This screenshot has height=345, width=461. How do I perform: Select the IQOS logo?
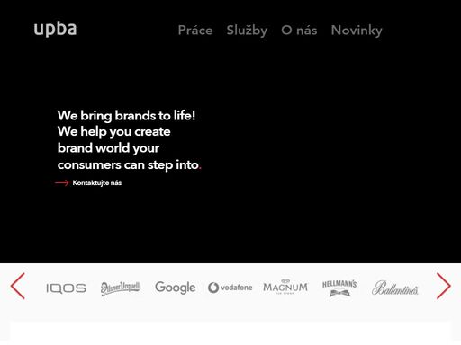[66, 288]
